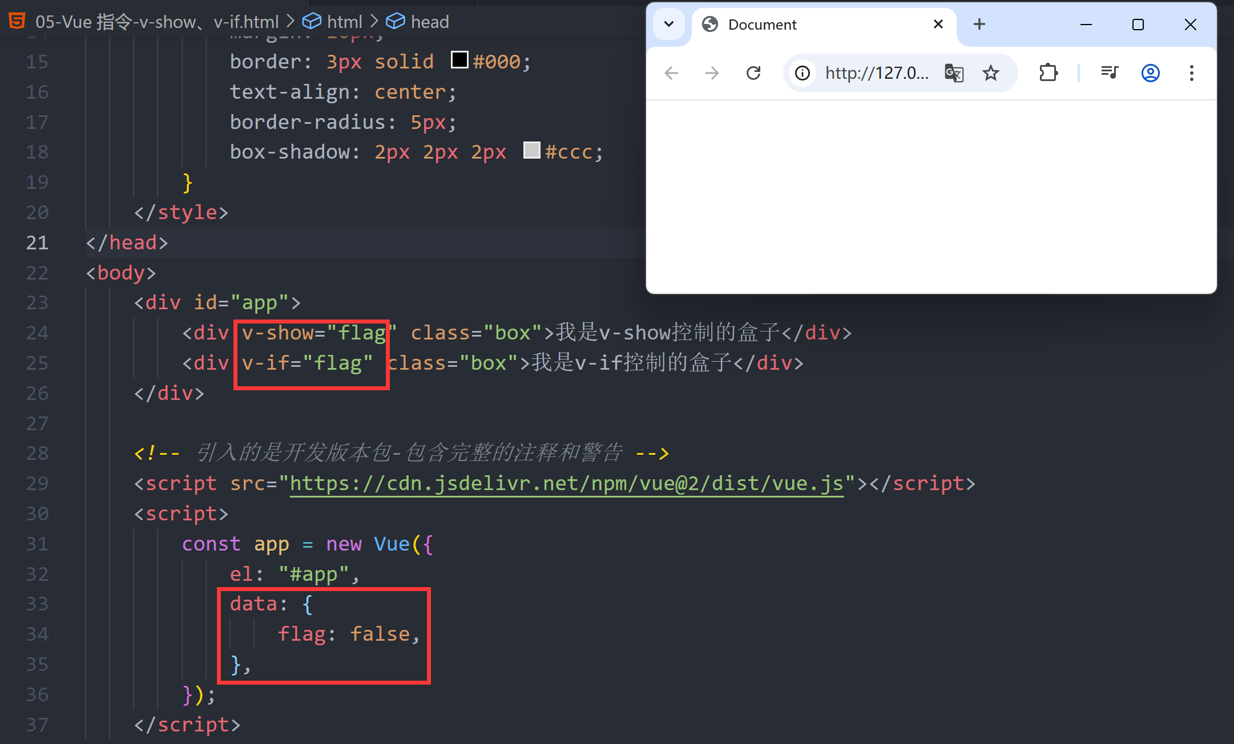Screen dimensions: 1234x744
Task: Click the HTML5 file icon in breadcrumb
Action: click(17, 21)
